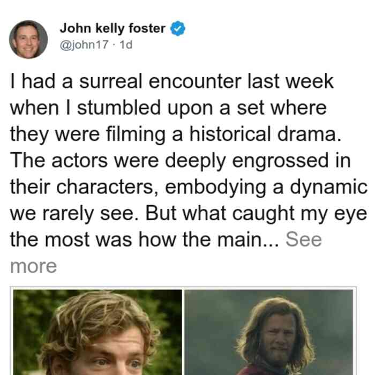Open the @john17 handle
This screenshot has width=375, height=375.
click(84, 44)
